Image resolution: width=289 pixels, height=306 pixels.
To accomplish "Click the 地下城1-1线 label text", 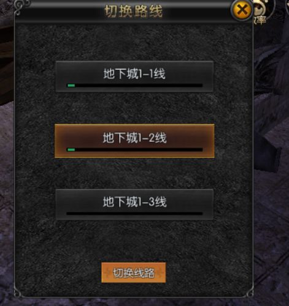I will tap(134, 73).
